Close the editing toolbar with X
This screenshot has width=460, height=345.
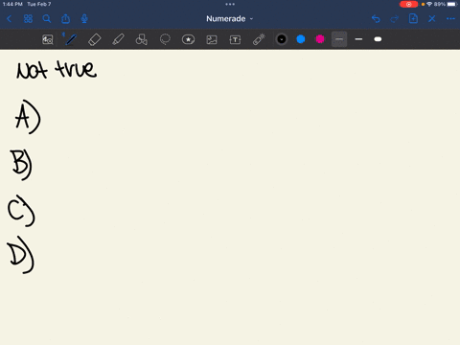(x=432, y=19)
